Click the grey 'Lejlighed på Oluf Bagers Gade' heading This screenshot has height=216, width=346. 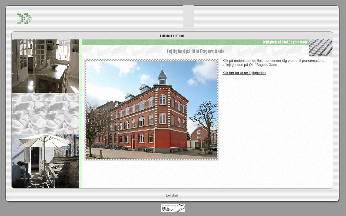click(x=195, y=52)
